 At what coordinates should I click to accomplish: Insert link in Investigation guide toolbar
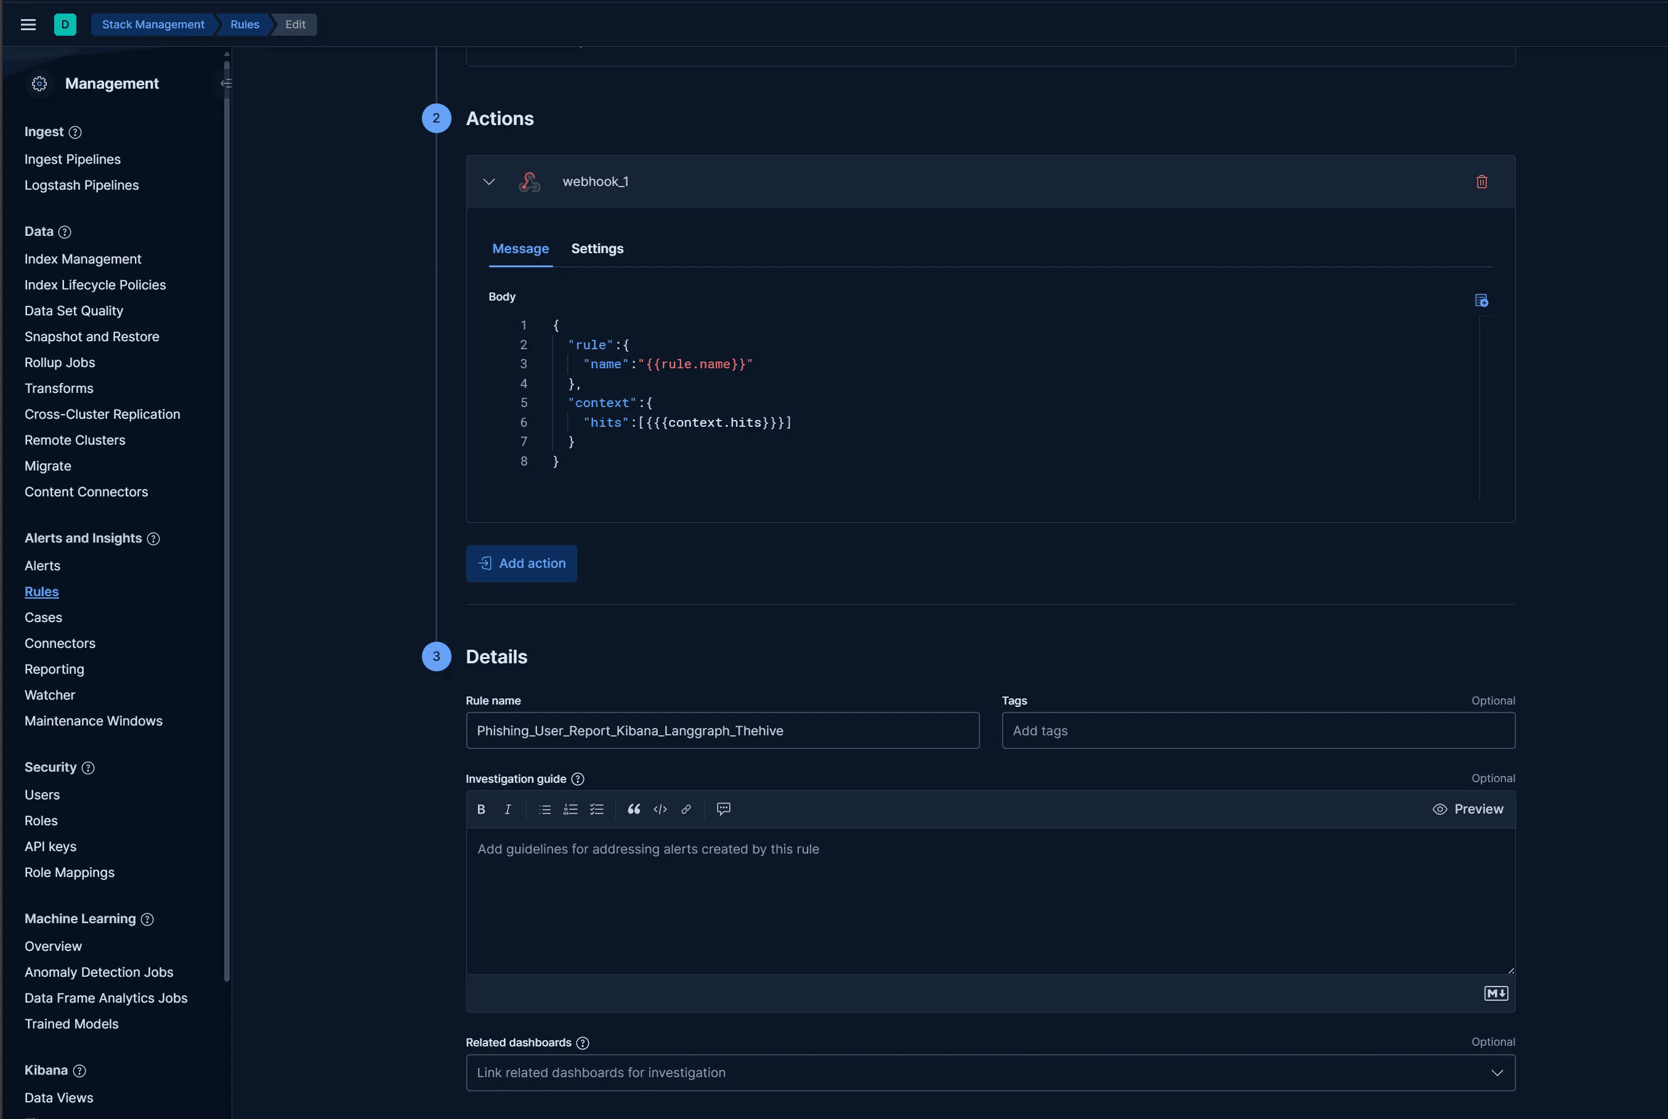686,809
